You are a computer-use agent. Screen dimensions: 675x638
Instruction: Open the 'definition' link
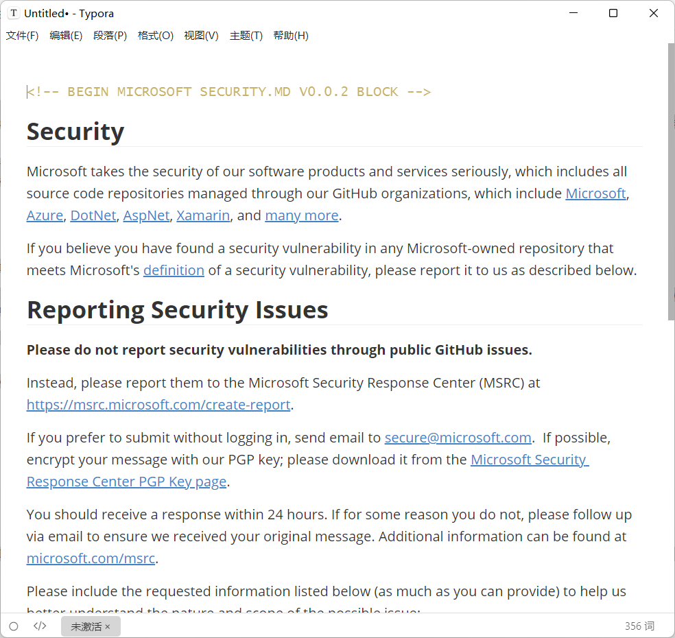point(174,270)
